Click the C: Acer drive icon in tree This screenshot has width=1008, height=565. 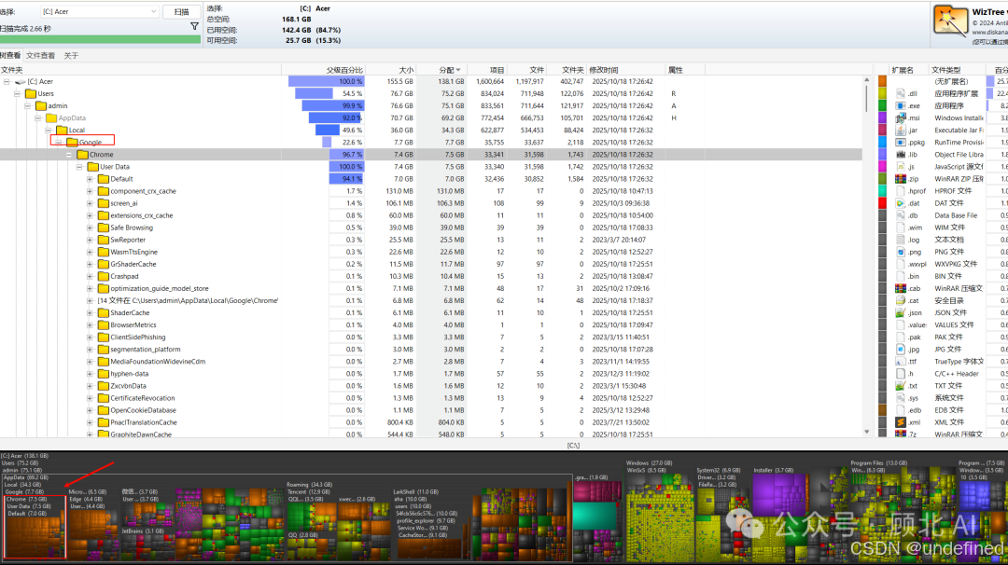coord(20,81)
